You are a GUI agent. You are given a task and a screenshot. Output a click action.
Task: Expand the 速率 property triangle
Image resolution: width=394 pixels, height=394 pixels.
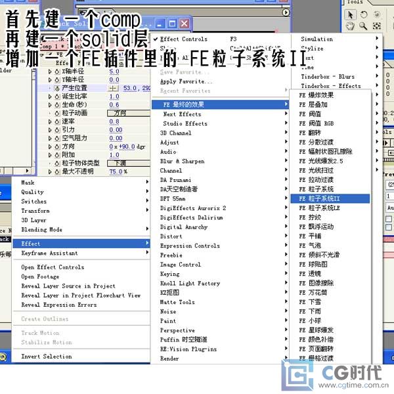point(50,121)
